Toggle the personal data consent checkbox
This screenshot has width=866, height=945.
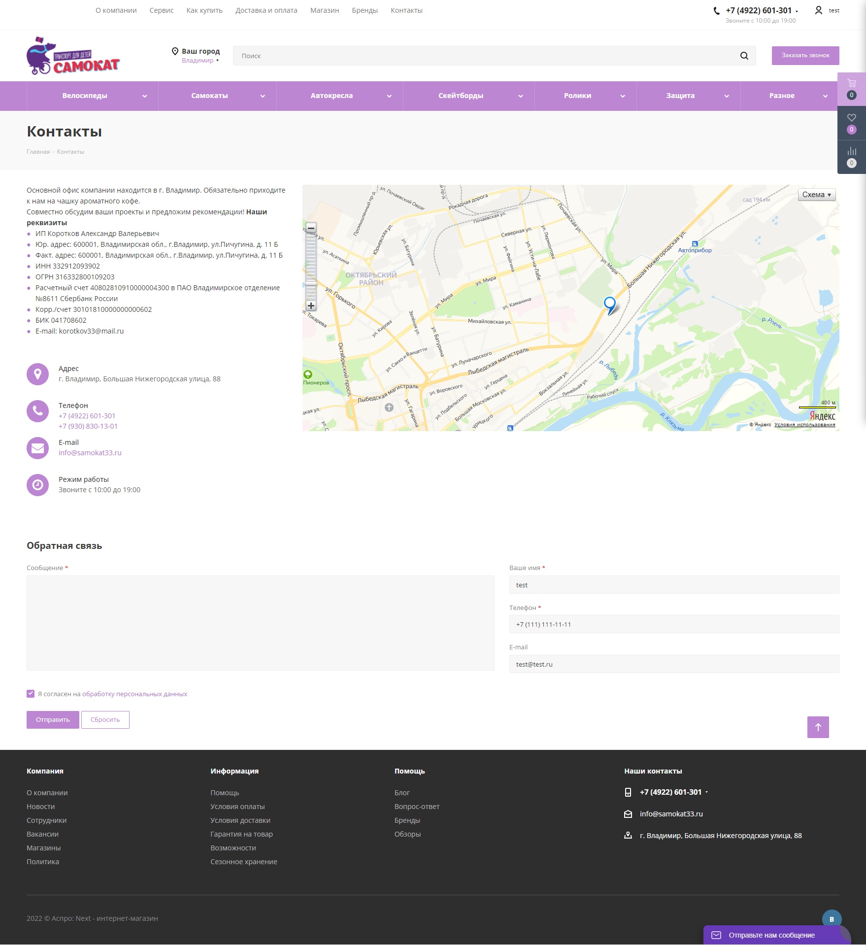click(x=31, y=694)
